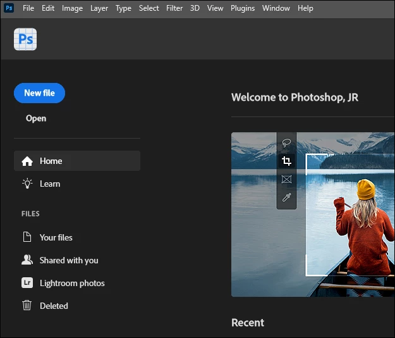The width and height of the screenshot is (395, 338).
Task: Open the Layer menu
Action: click(99, 8)
